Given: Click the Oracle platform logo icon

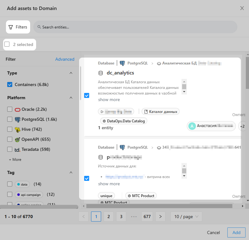Looking at the screenshot, I should coord(18,110).
